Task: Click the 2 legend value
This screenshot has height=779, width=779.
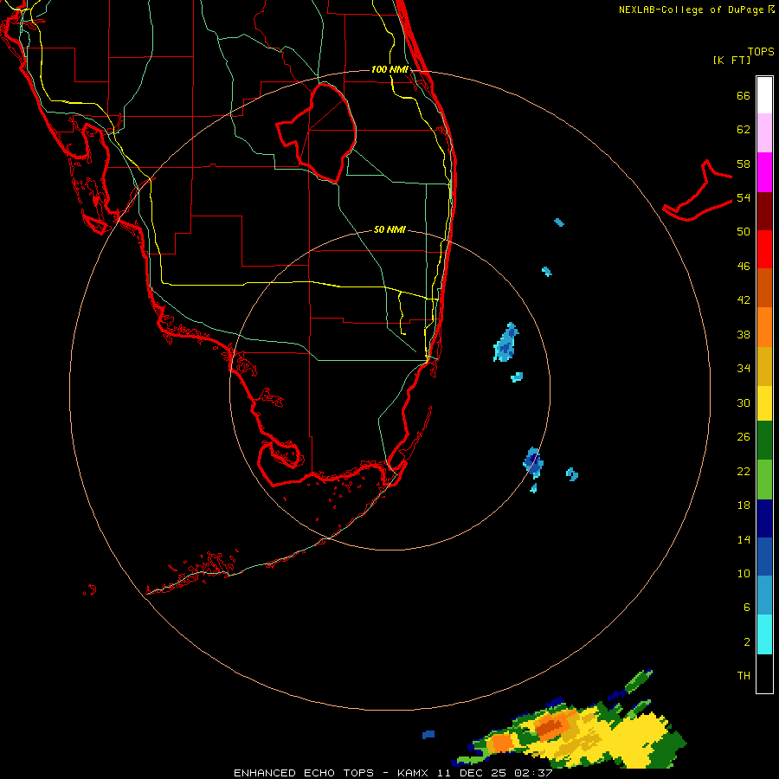Action: pos(747,642)
